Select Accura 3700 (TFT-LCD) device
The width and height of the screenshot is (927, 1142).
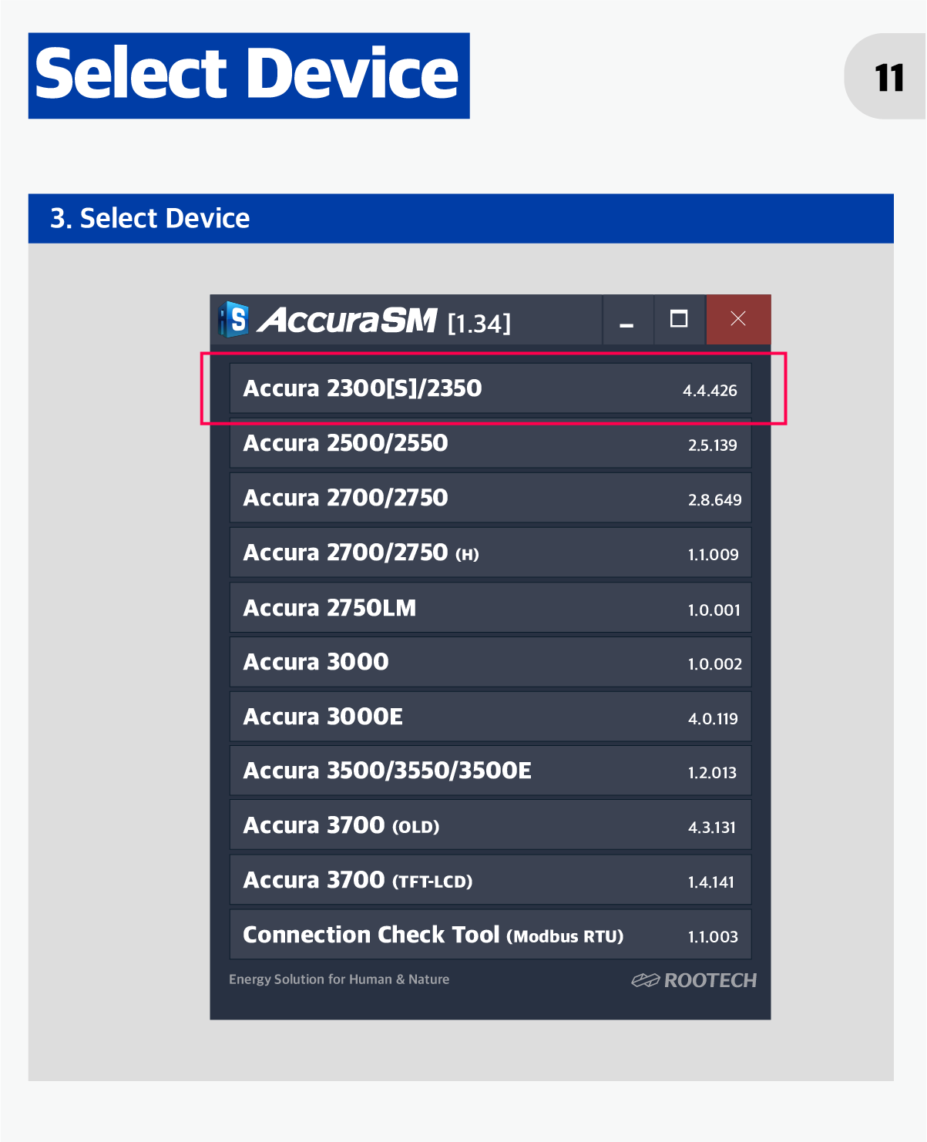pyautogui.click(x=490, y=881)
